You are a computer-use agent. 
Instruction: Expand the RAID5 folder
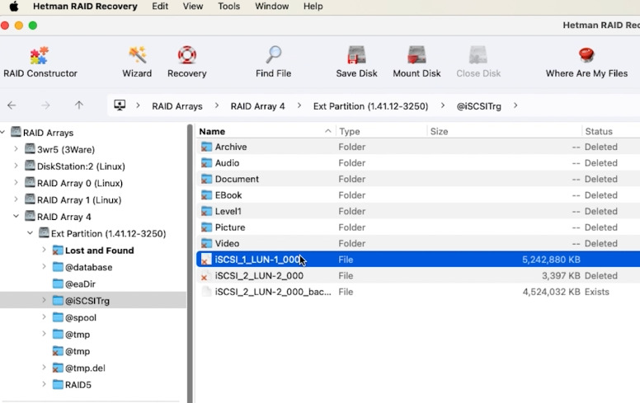coord(44,384)
